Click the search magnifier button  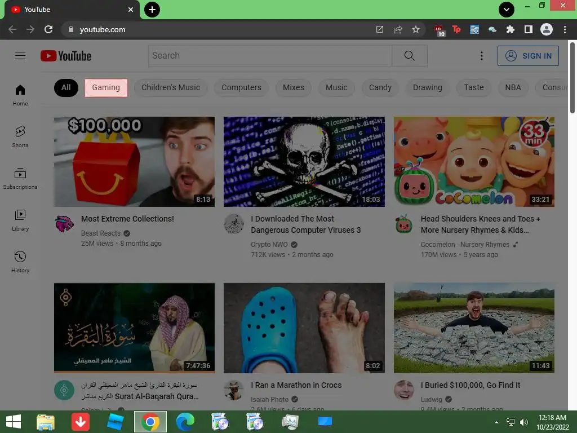pos(410,56)
